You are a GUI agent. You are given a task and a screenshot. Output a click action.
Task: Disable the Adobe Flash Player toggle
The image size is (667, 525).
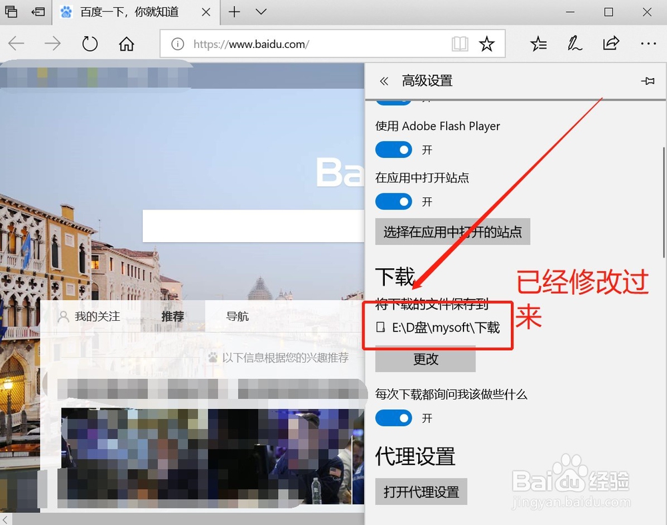[x=394, y=149]
